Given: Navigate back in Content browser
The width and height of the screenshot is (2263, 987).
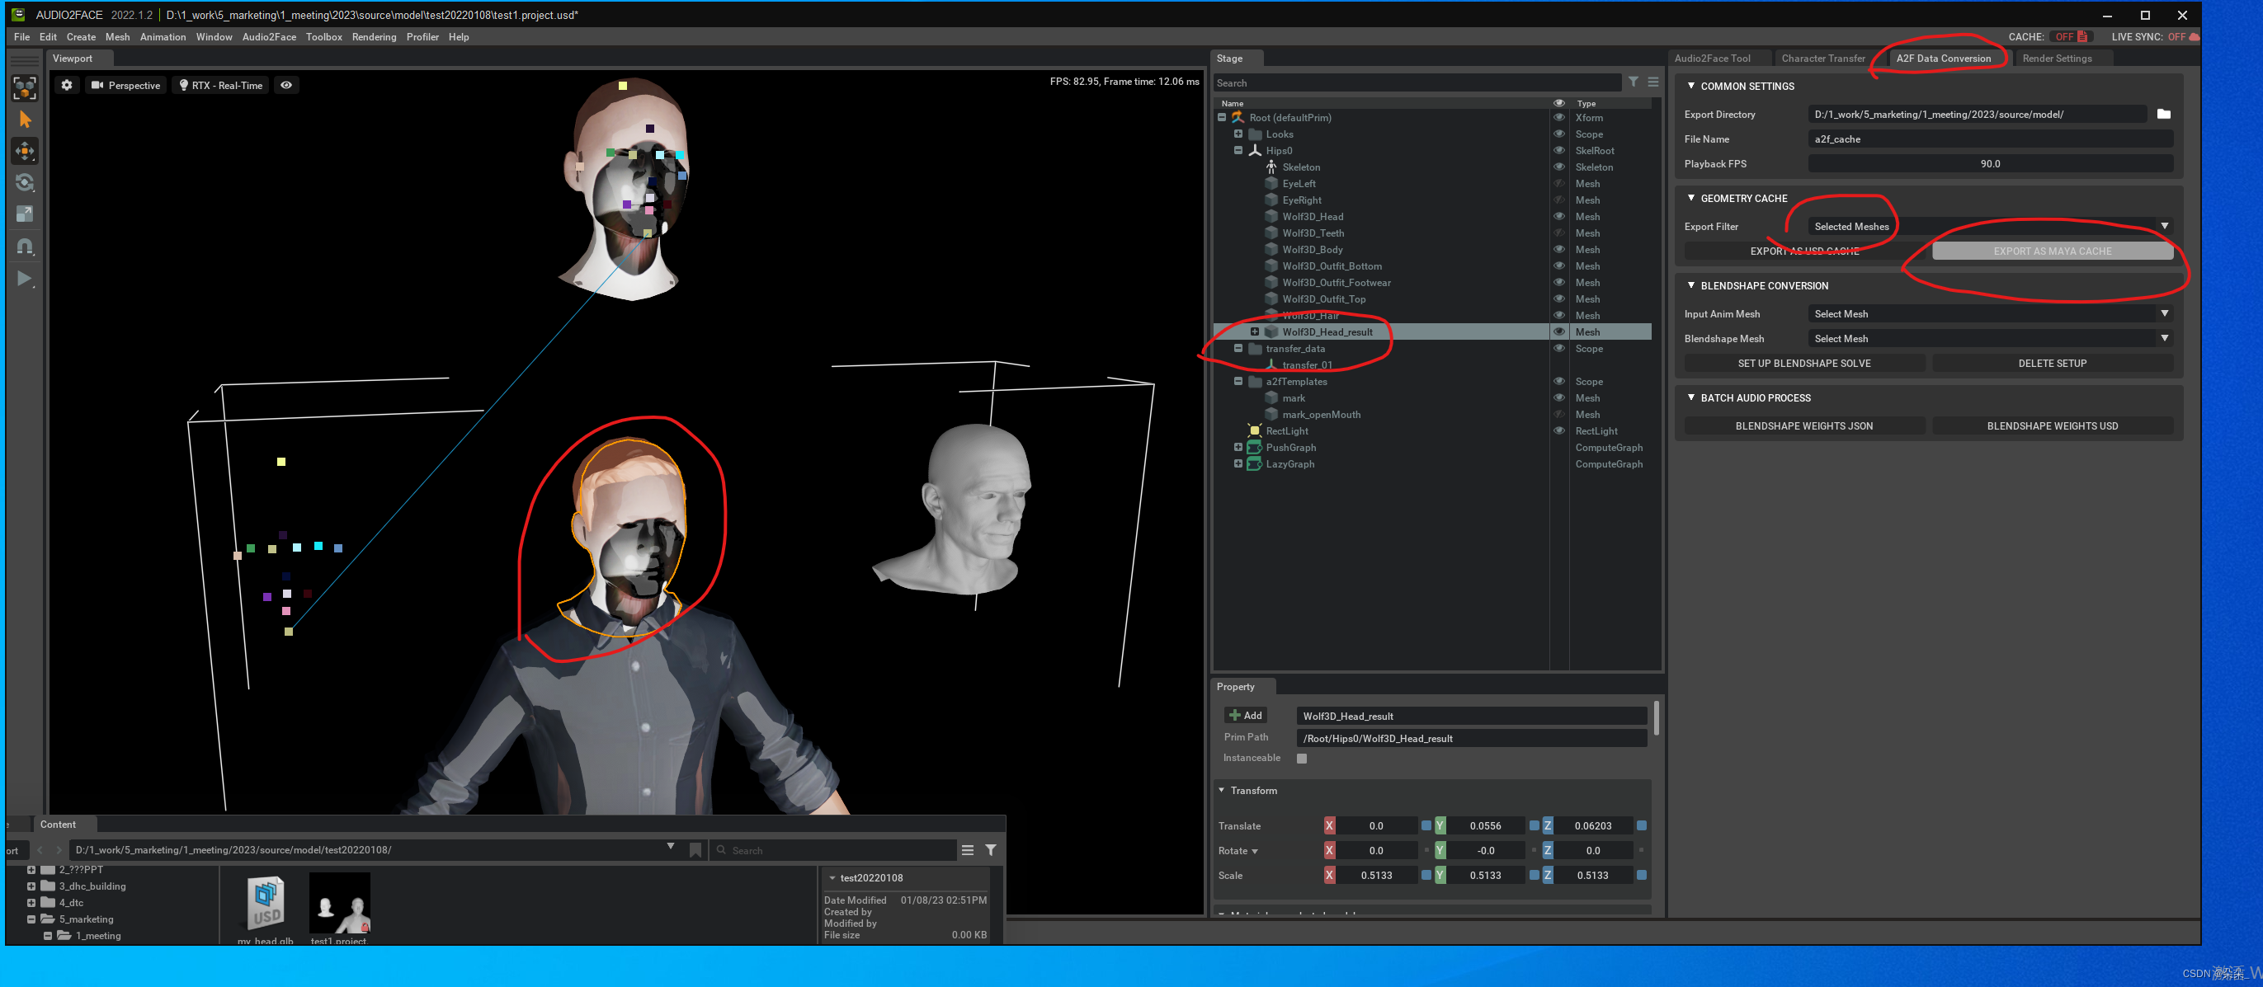Looking at the screenshot, I should (40, 850).
